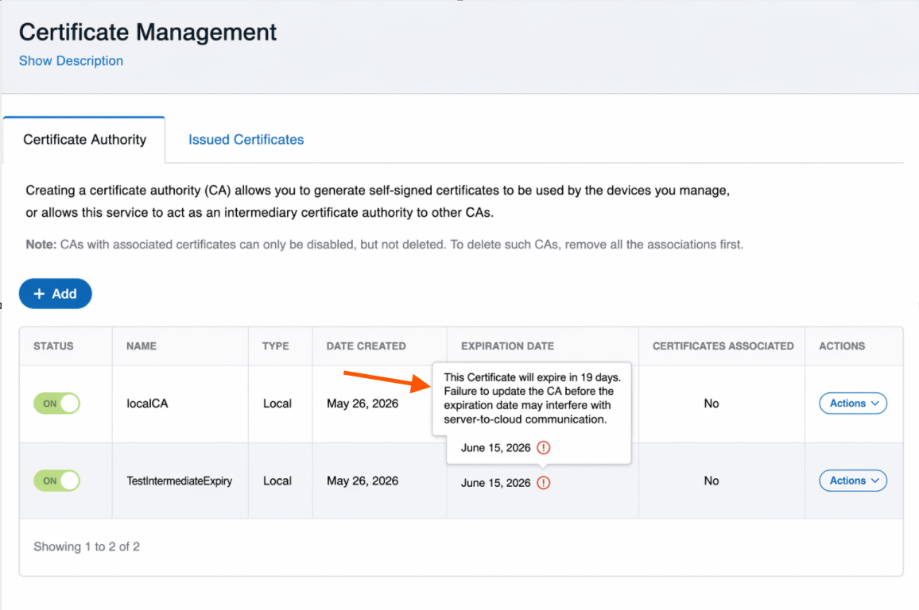Click Local type in TestIntermediateExpiry row
Viewport: 919px width, 610px height.
pos(277,481)
